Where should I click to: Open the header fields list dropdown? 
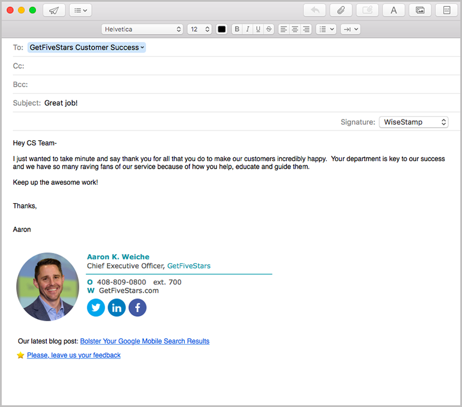[80, 10]
